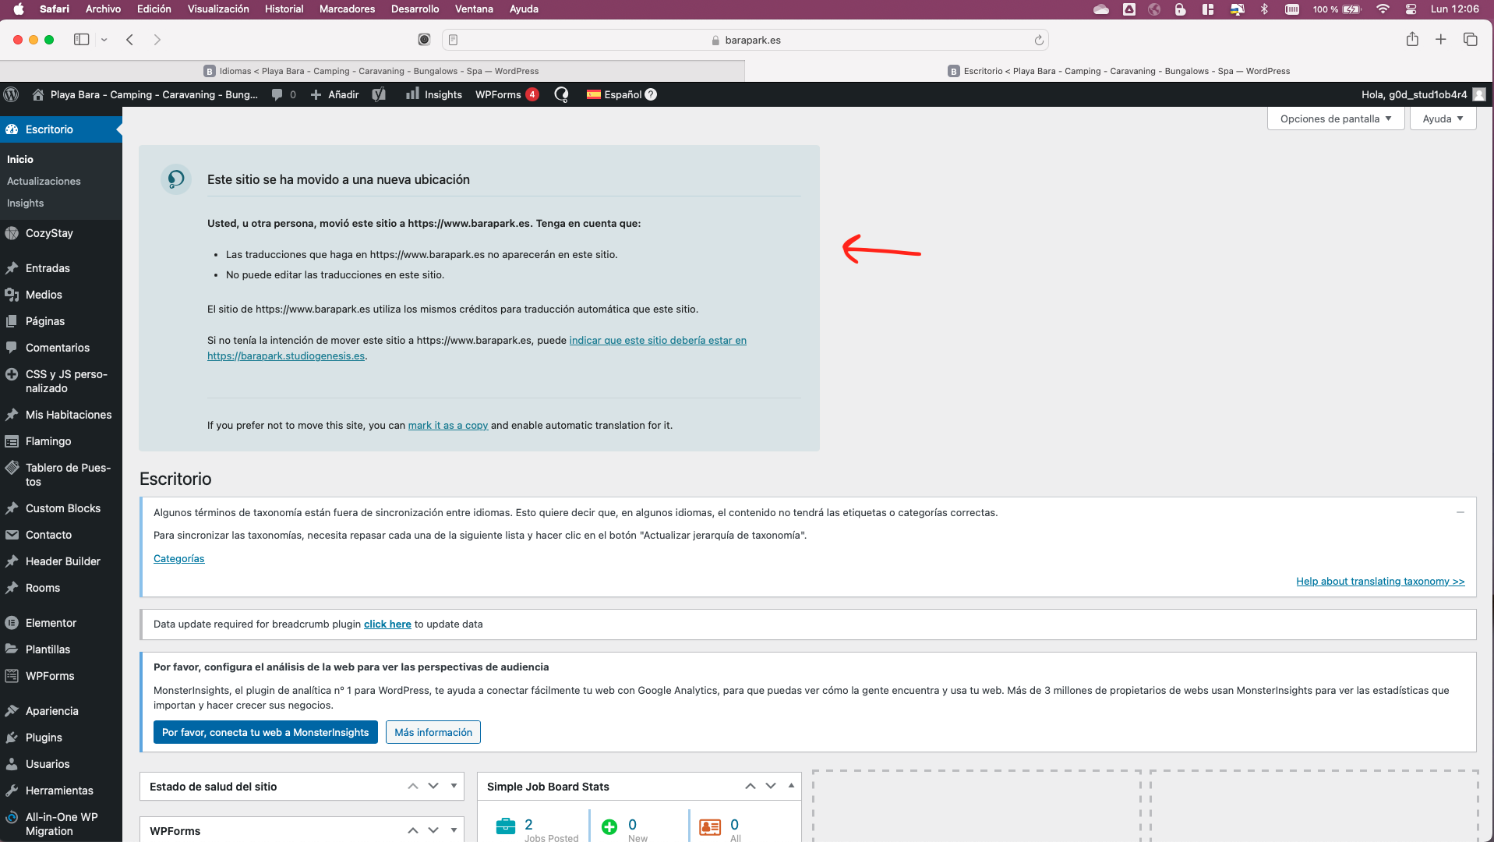Open Historial menu in menu bar

coord(284,9)
